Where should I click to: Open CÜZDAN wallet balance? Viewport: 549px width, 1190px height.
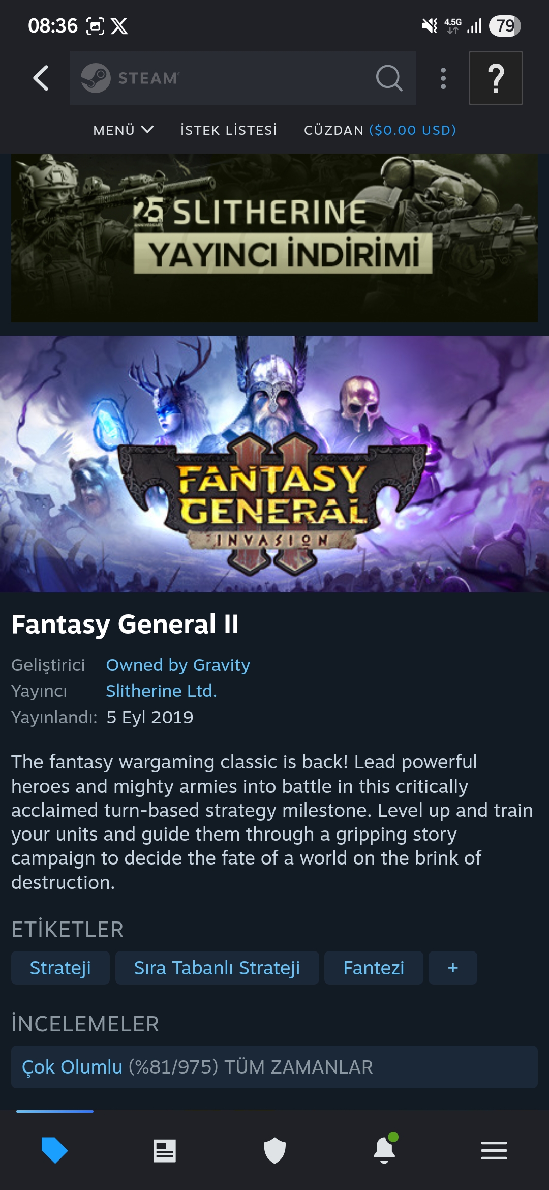click(x=380, y=130)
